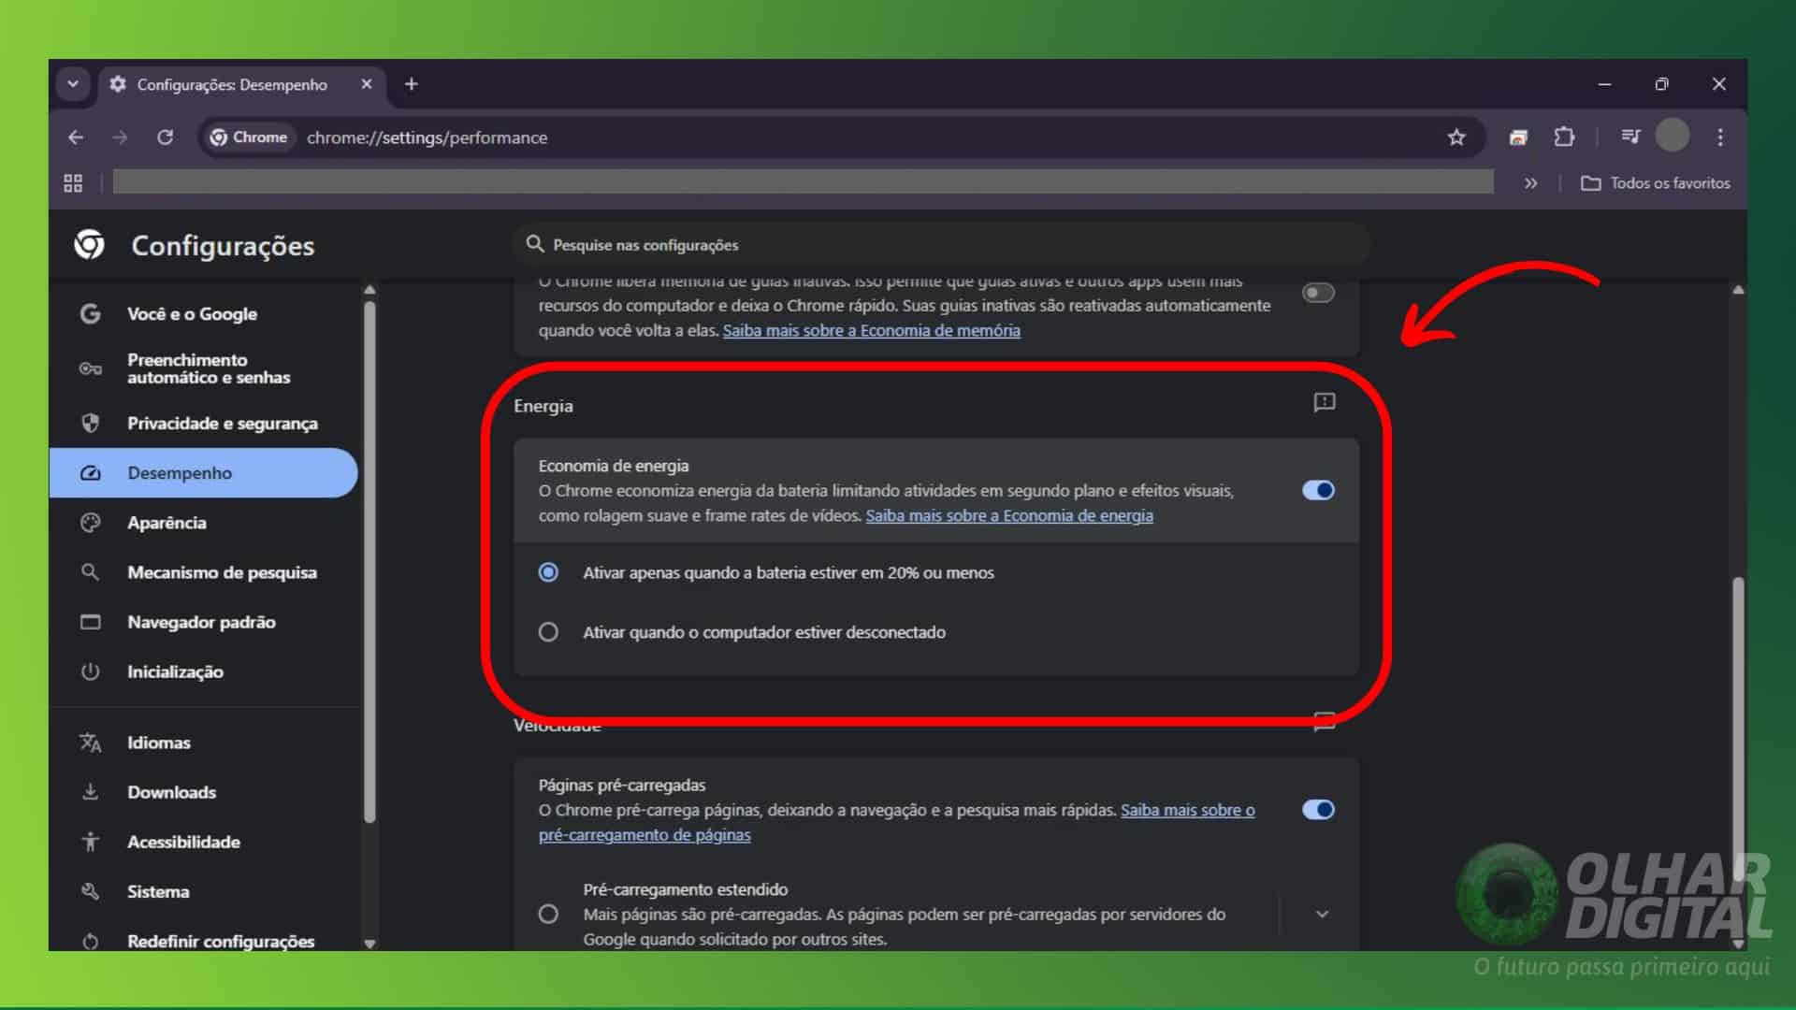This screenshot has height=1010, width=1796.
Task: Open Chrome's three-dot menu
Action: coord(1720,137)
